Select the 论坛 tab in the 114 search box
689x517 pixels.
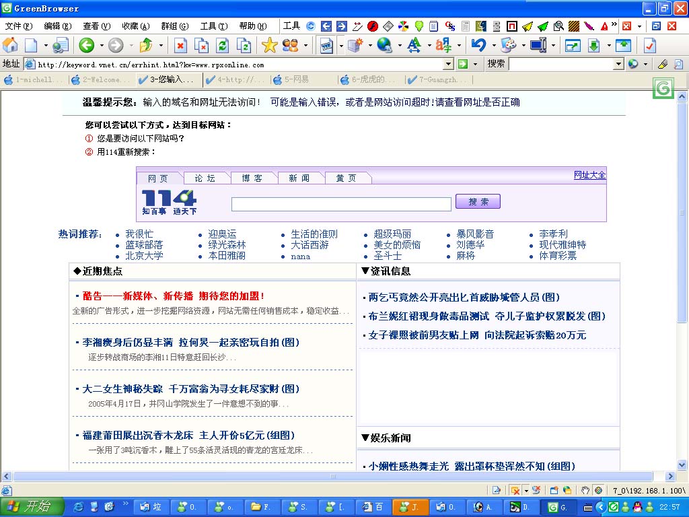tap(205, 178)
